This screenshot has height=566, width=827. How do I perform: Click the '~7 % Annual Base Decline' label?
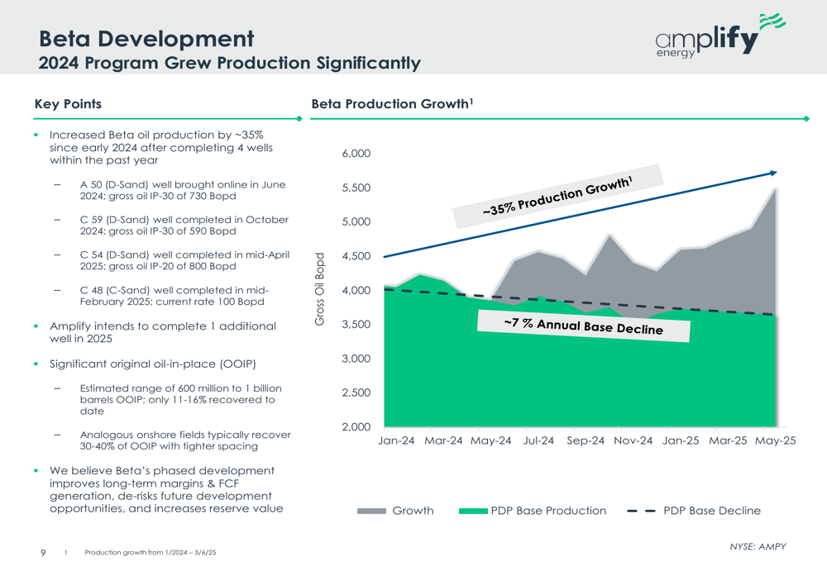[583, 326]
